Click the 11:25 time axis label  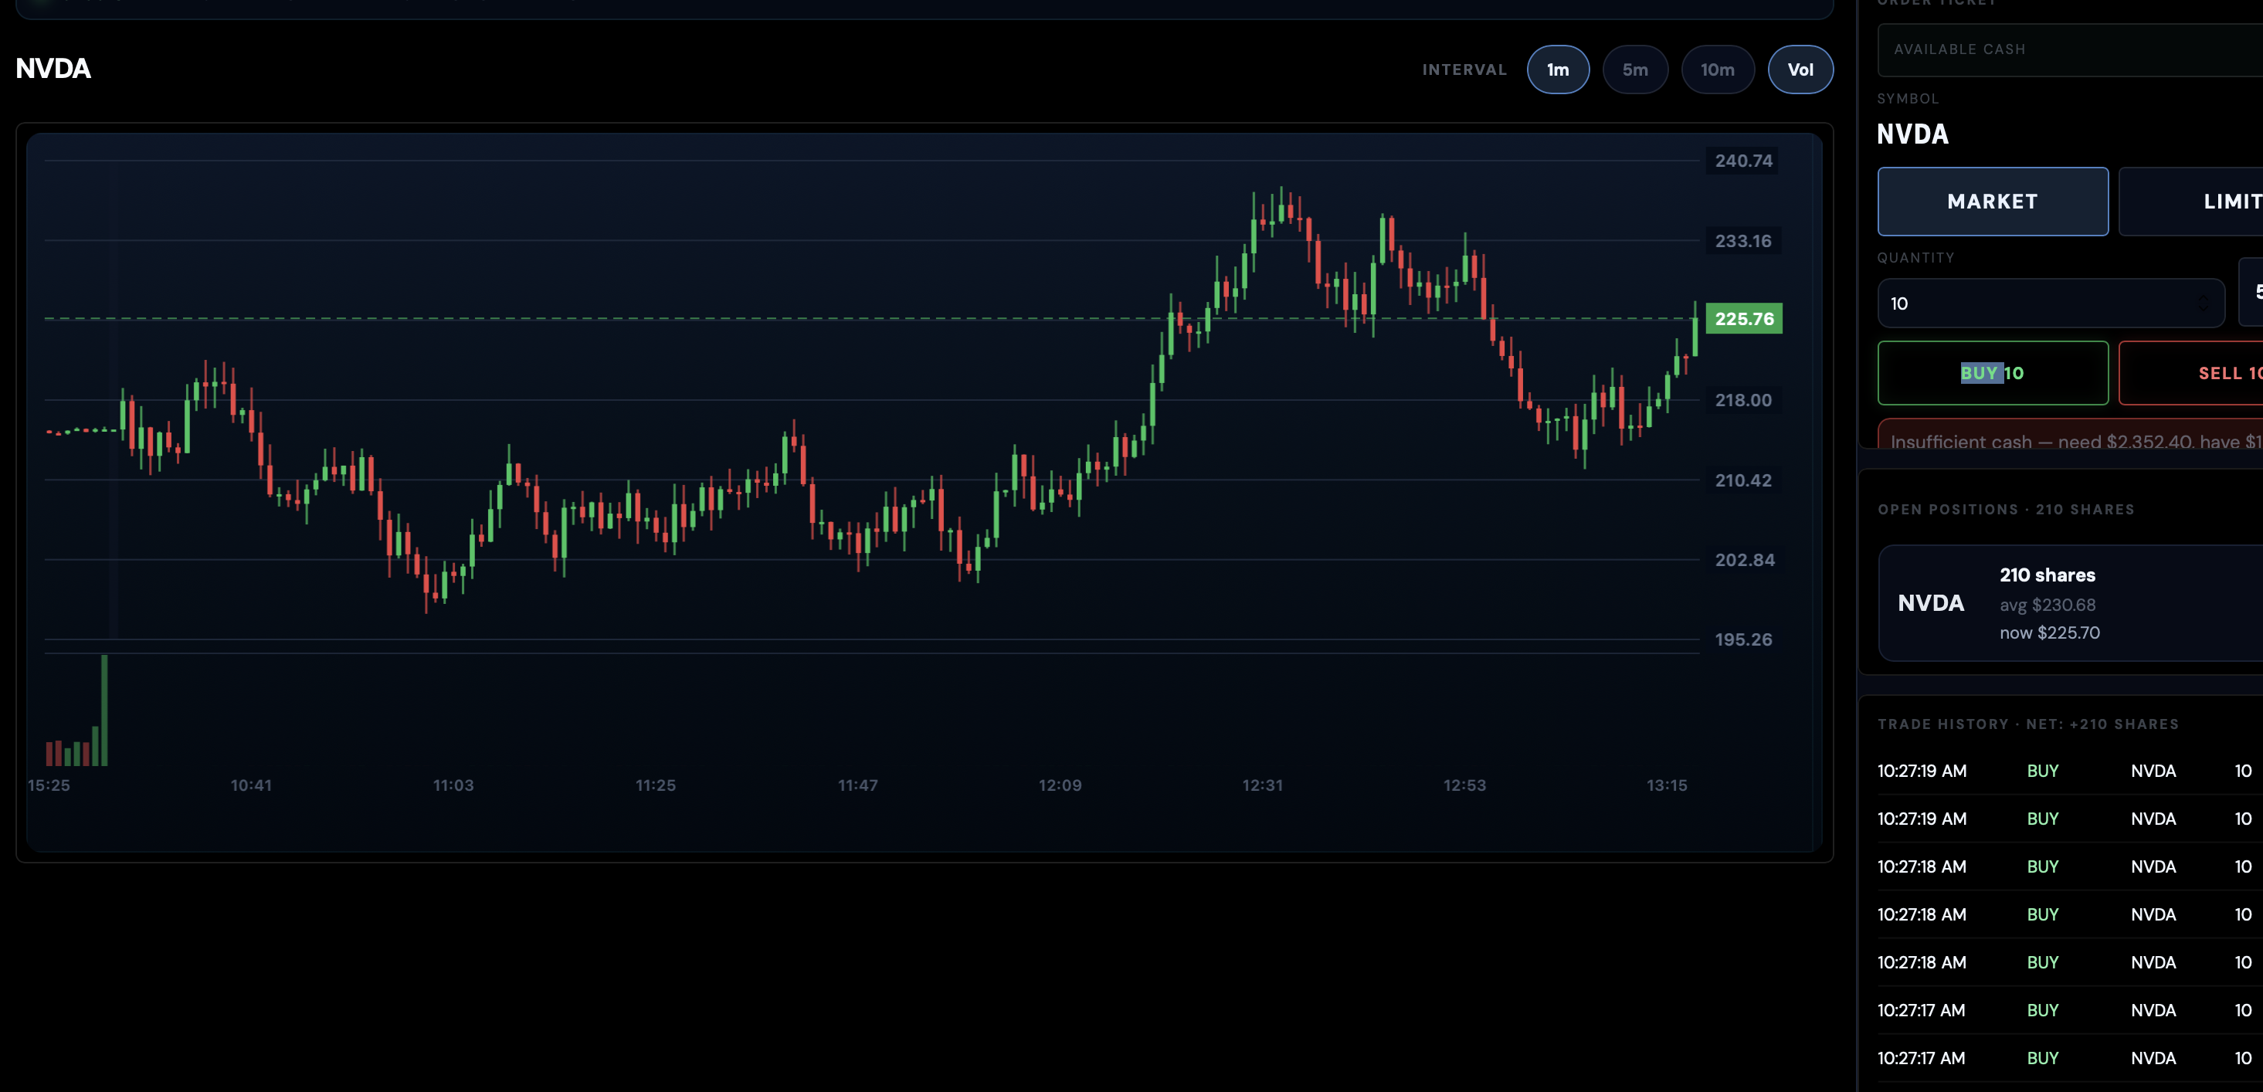click(x=656, y=785)
